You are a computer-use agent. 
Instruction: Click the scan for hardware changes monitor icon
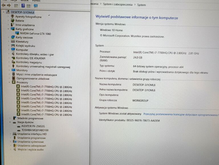pos(36,6)
